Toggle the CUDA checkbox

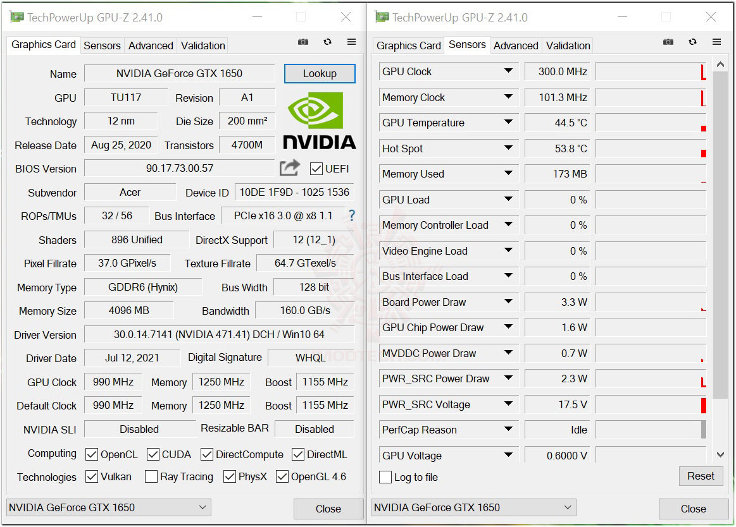(153, 454)
